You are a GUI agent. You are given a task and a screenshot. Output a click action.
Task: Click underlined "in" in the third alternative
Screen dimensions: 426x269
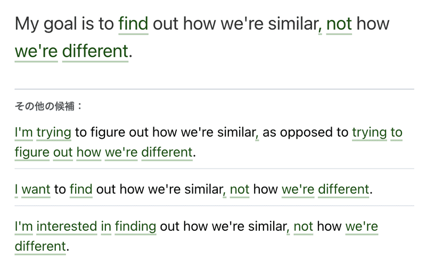click(x=106, y=226)
